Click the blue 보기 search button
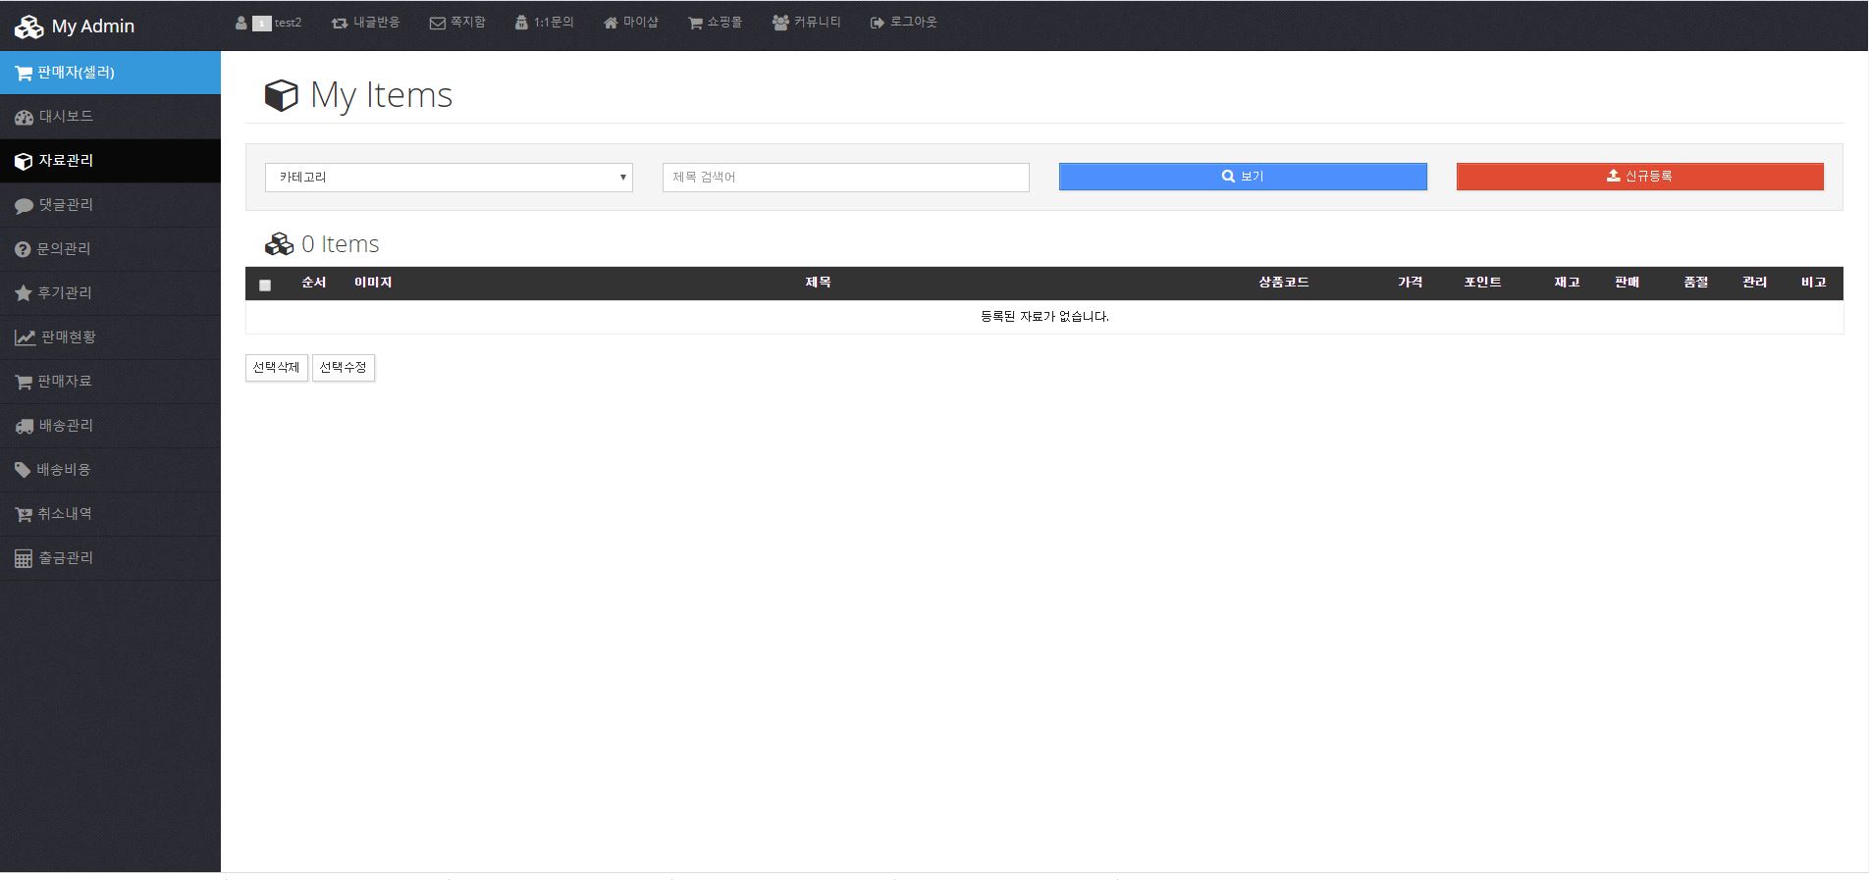1869x880 pixels. (1242, 177)
